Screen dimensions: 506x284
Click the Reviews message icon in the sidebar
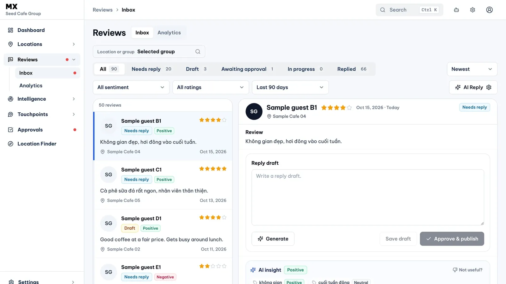click(10, 60)
